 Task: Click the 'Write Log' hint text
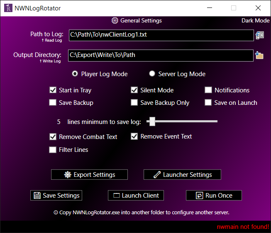[x=52, y=61]
